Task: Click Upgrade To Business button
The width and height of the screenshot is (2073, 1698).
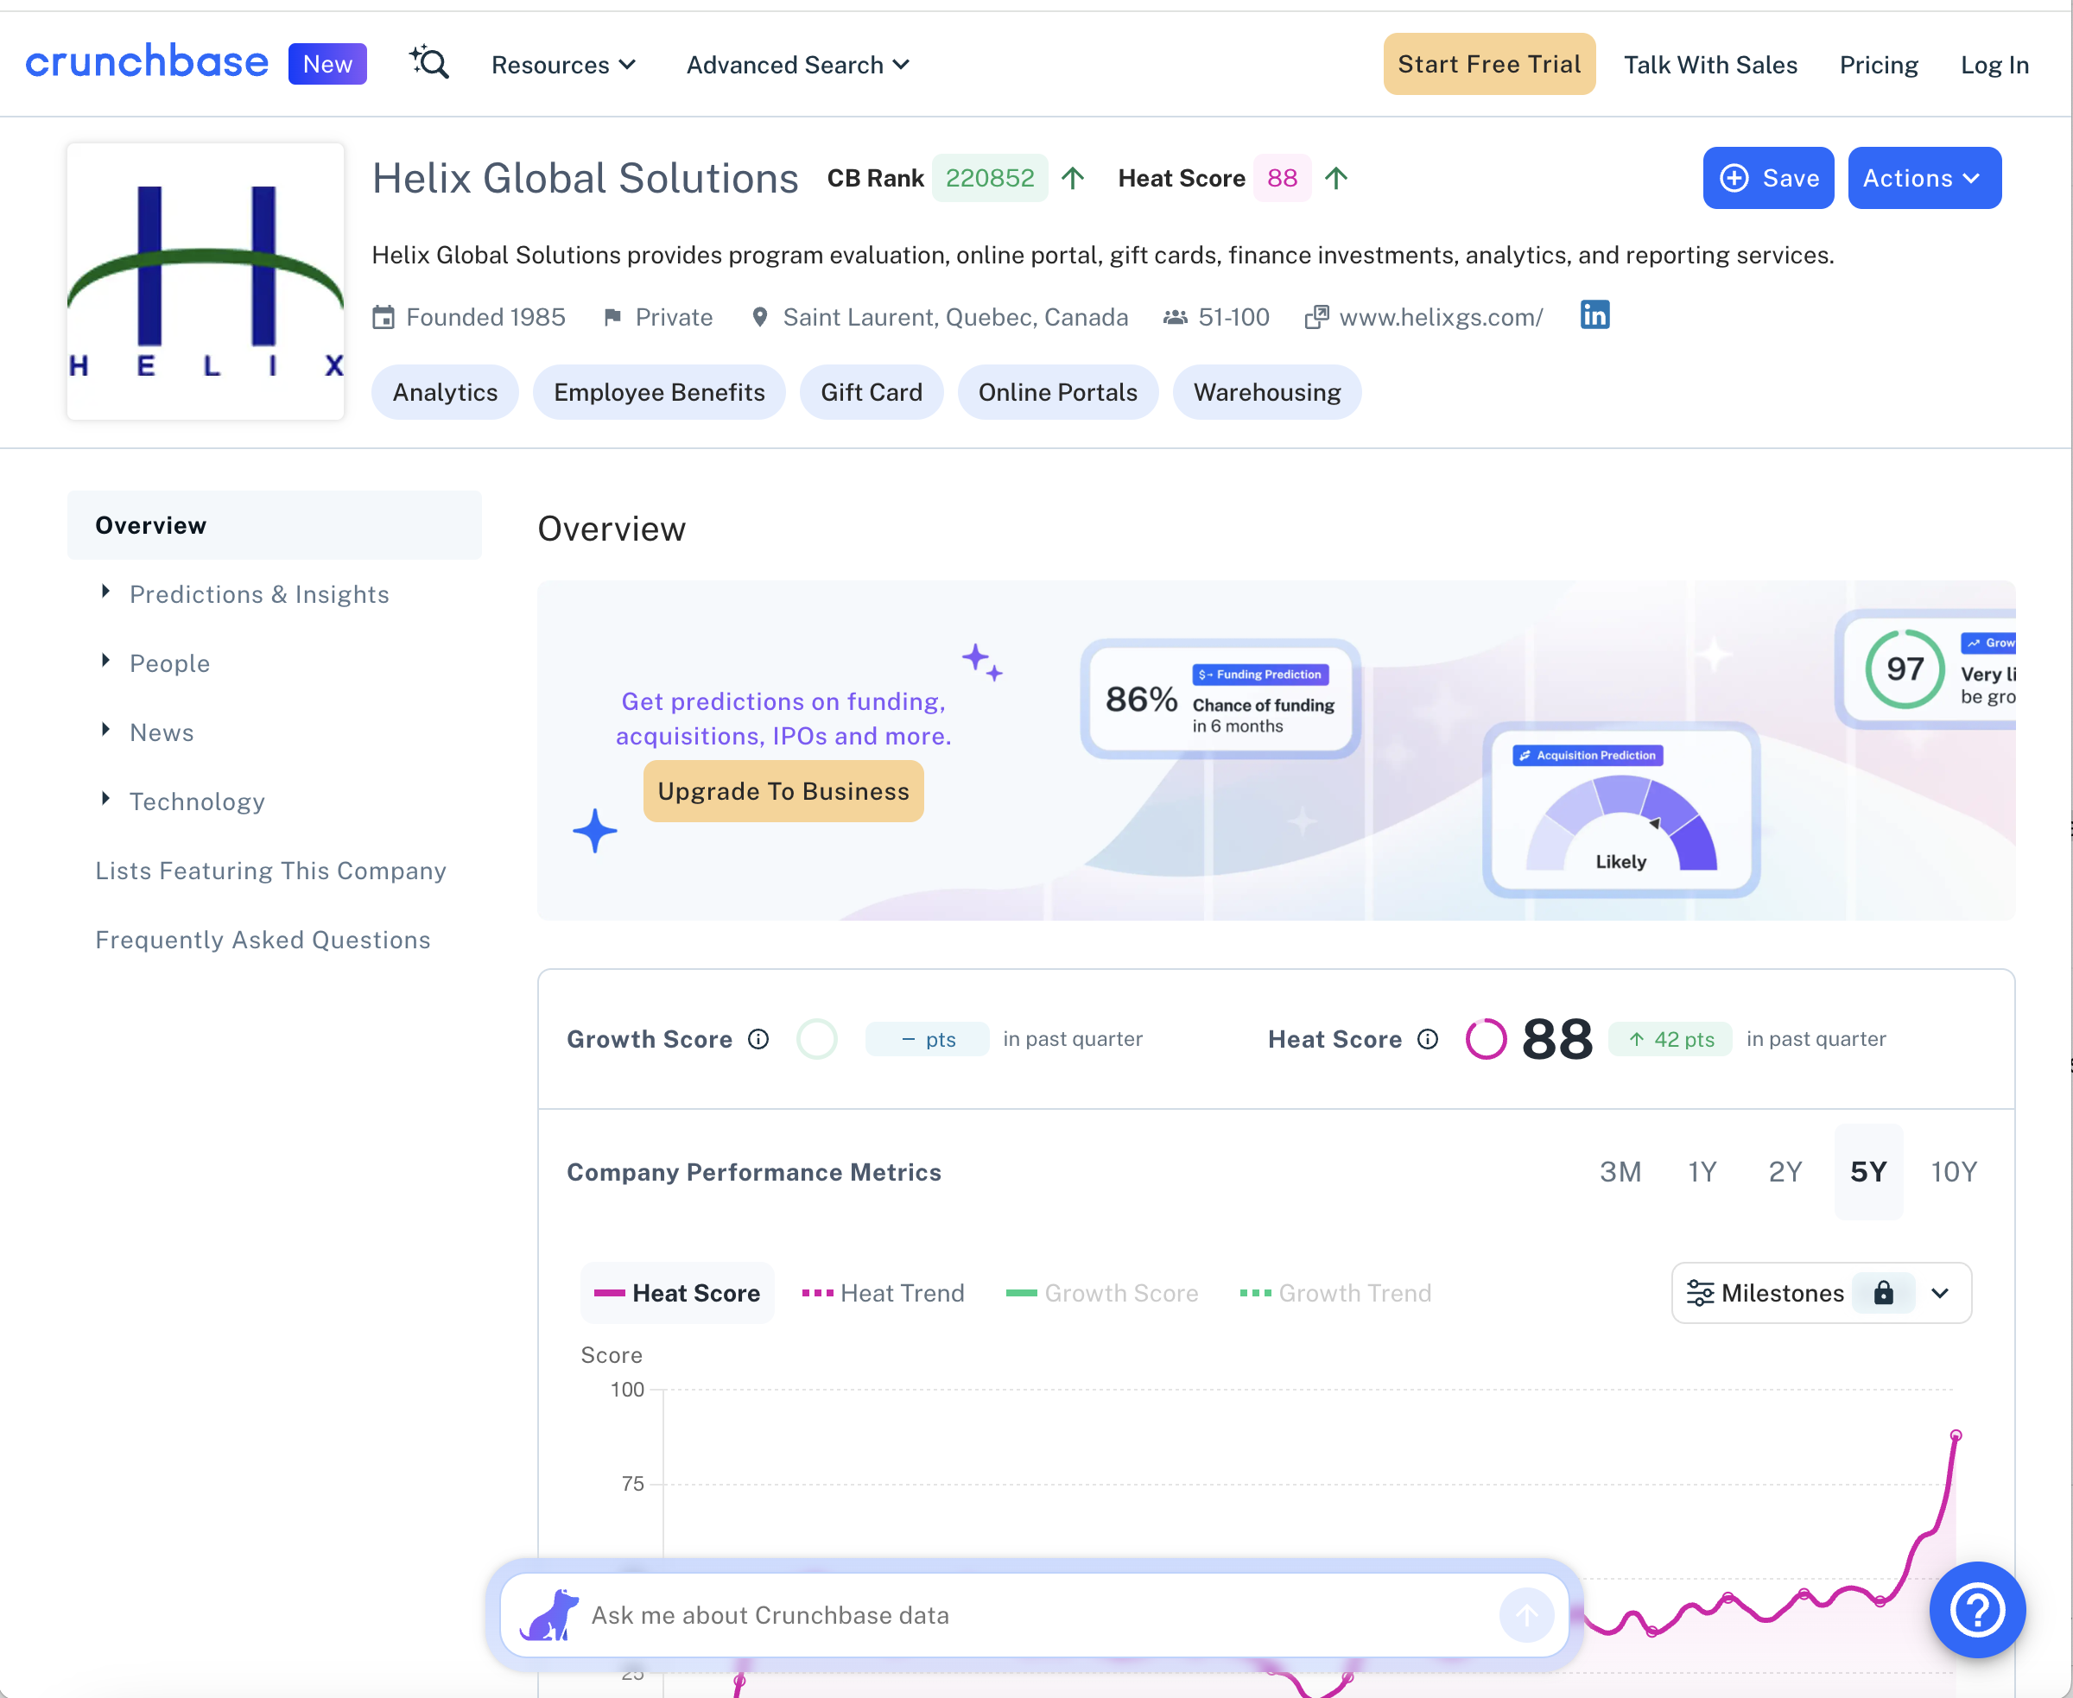Action: tap(783, 791)
